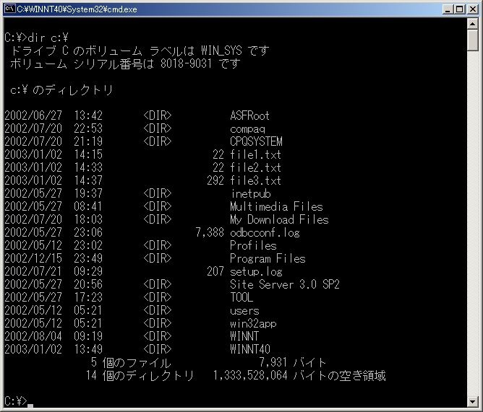Viewport: 483px width, 412px height.
Task: Click the inetpub directory name
Action: click(249, 193)
